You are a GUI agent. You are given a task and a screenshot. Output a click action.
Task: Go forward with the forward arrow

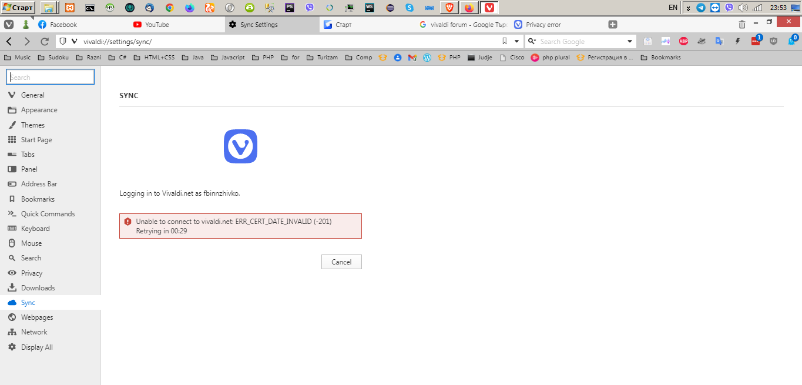coord(26,41)
